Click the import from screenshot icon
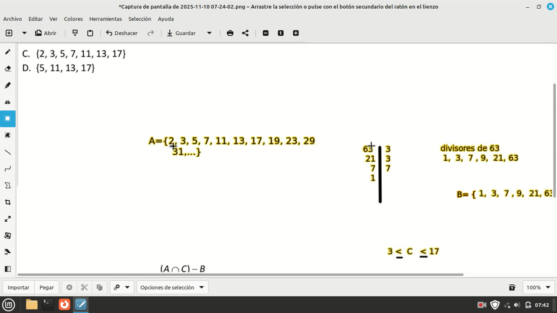The width and height of the screenshot is (557, 313). (x=75, y=33)
